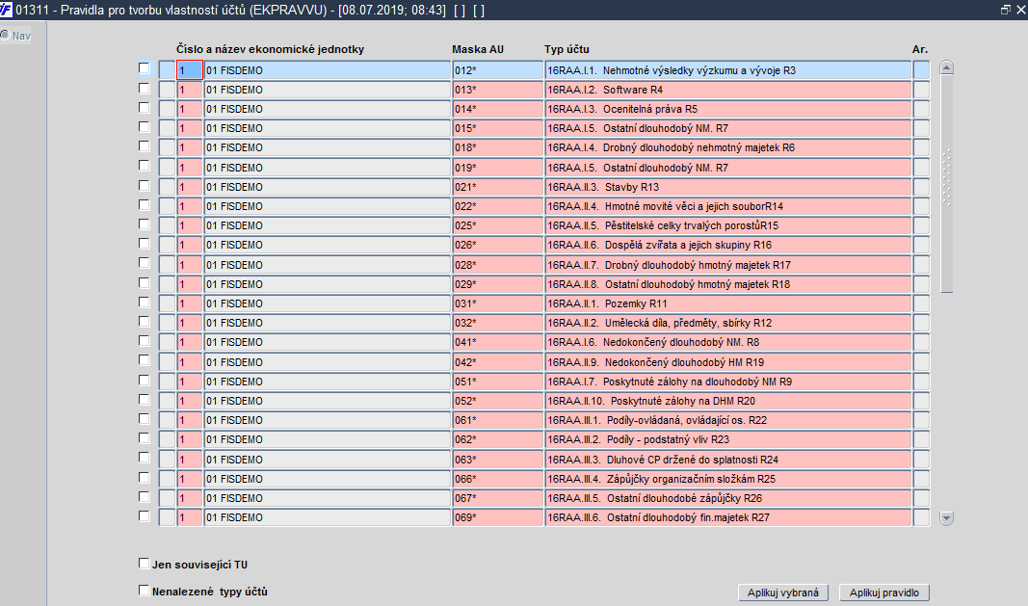This screenshot has width=1028, height=606.
Task: Click the 'Ar.' column header
Action: pos(920,49)
